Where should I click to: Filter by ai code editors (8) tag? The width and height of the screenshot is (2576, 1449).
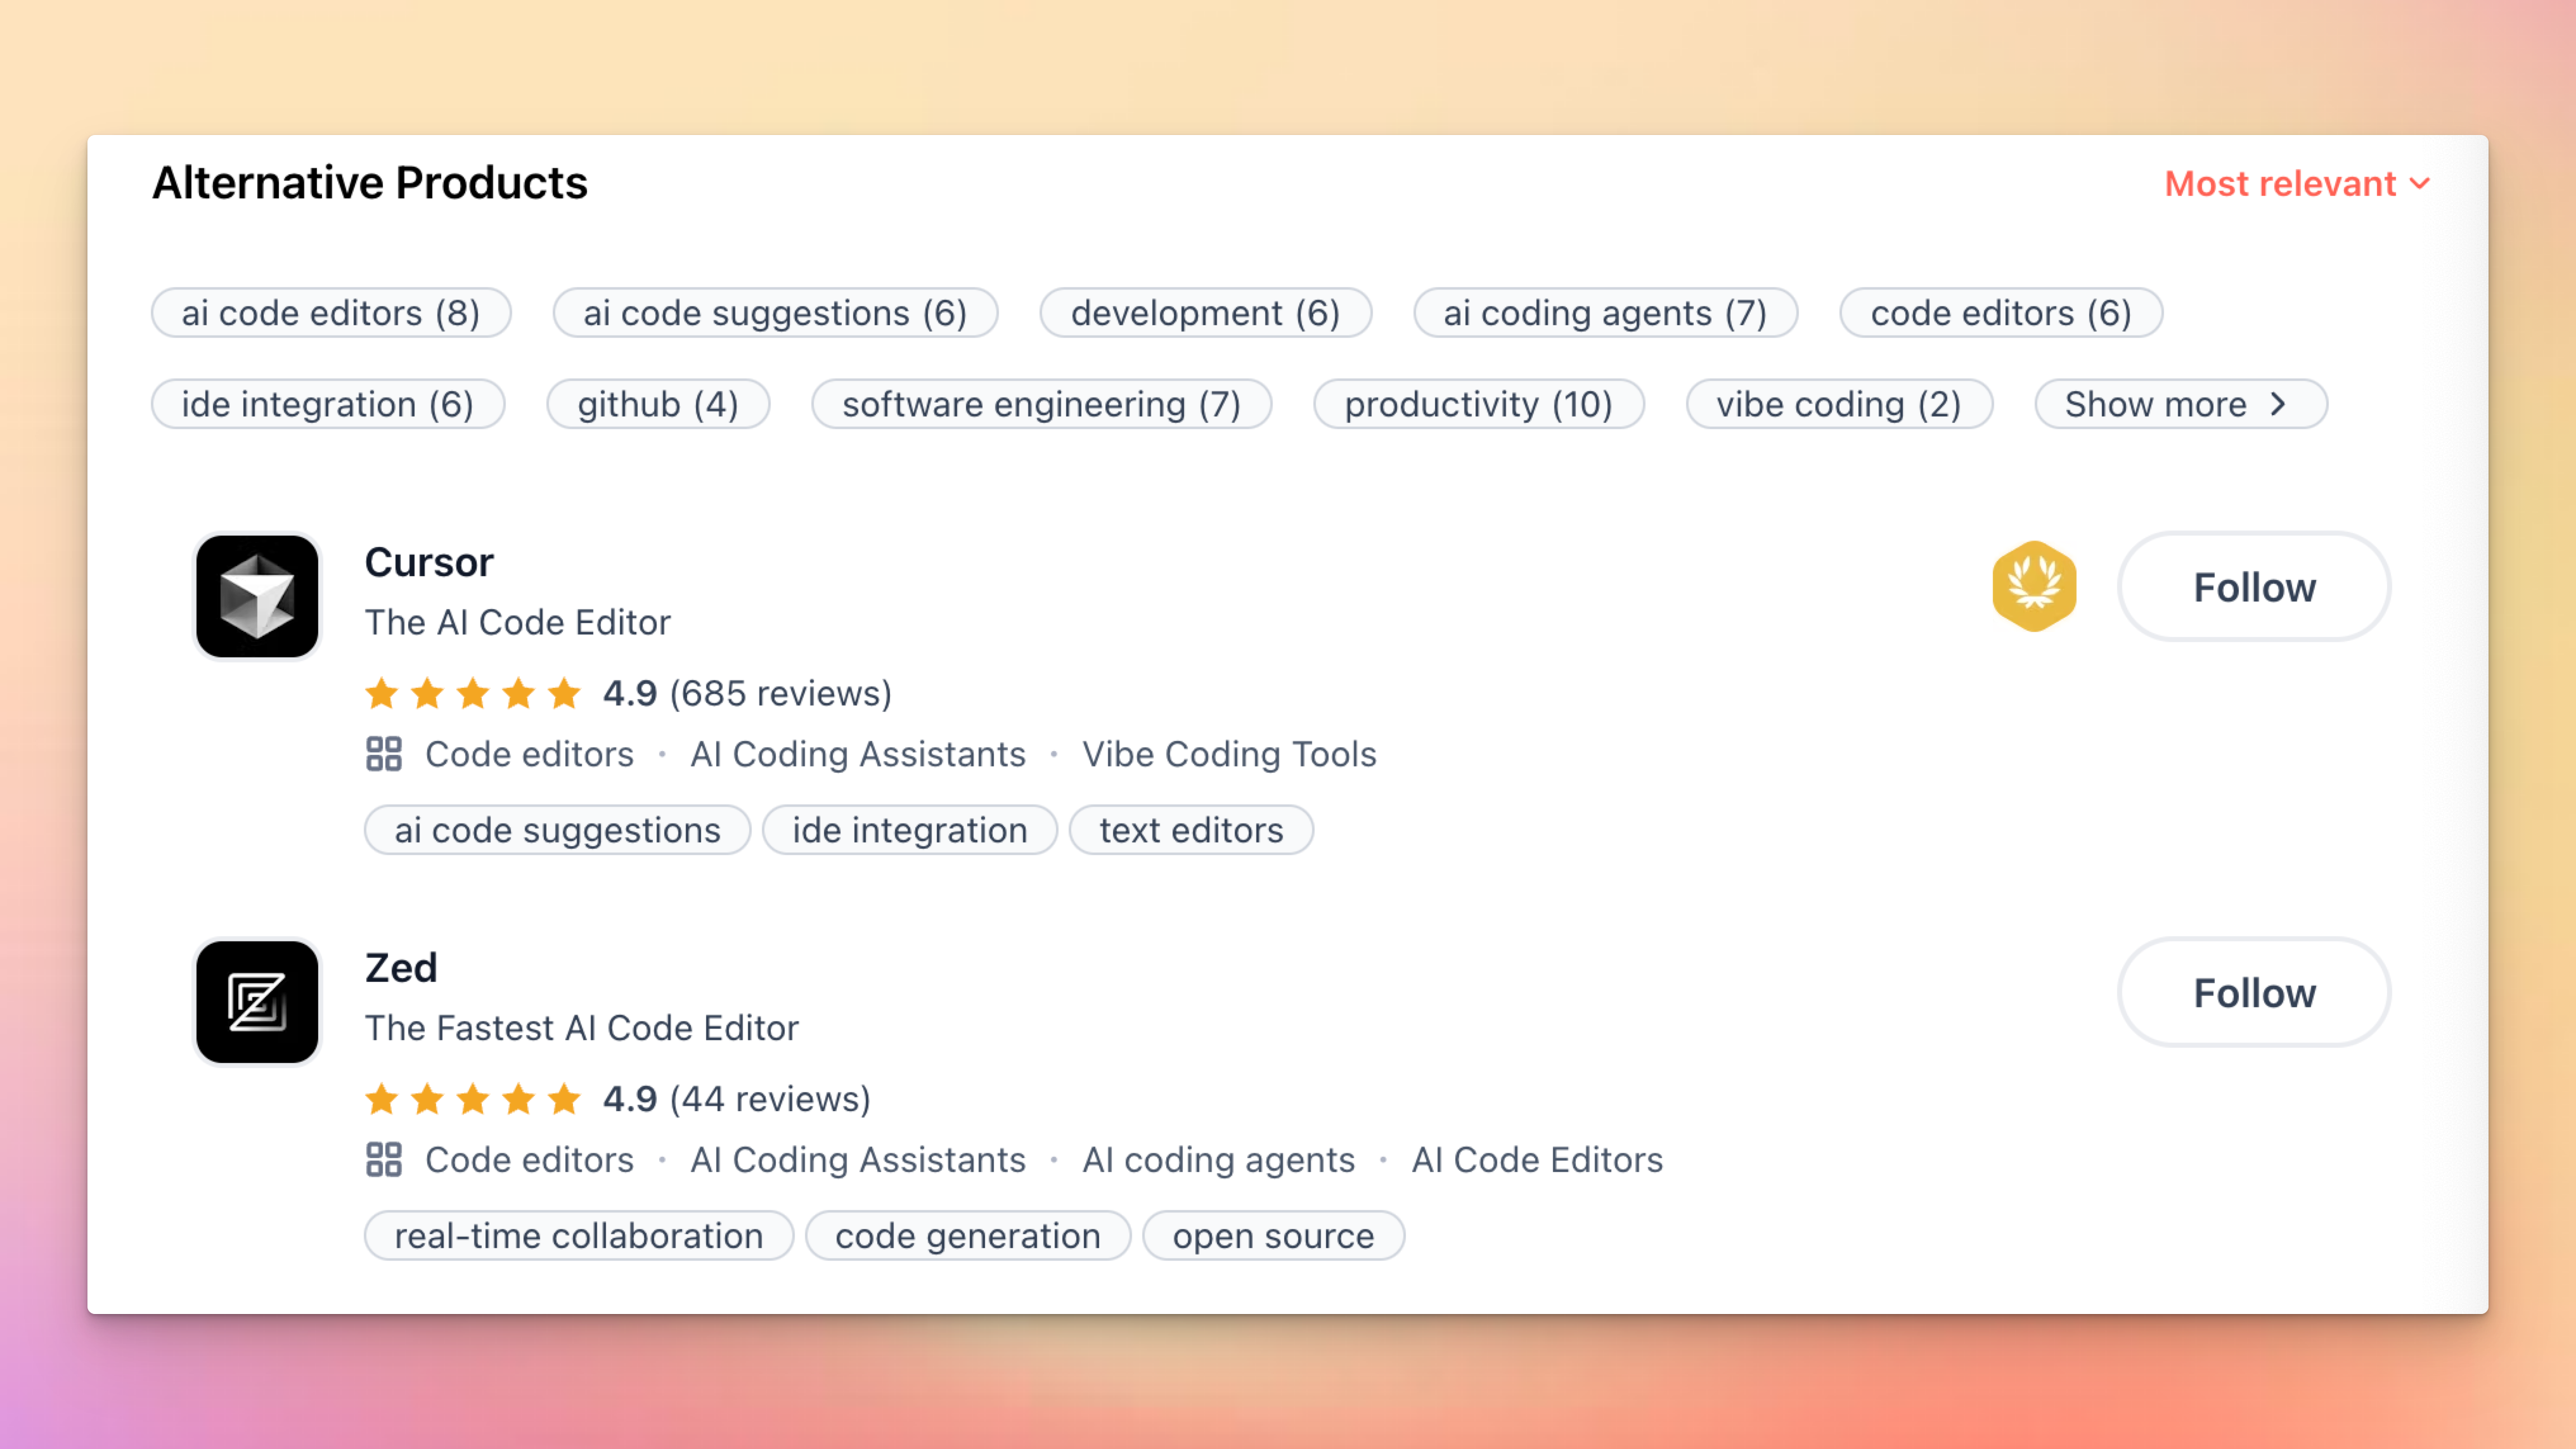pos(331,313)
